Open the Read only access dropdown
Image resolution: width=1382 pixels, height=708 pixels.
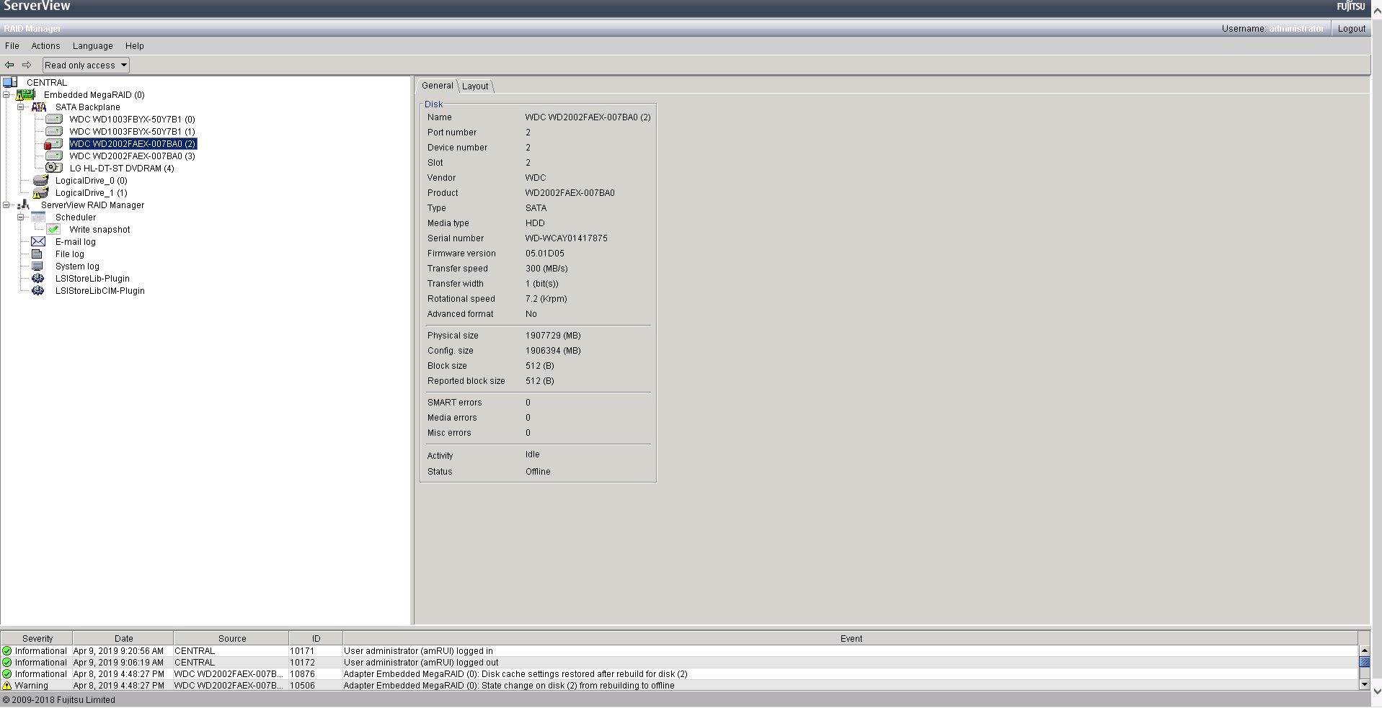(x=86, y=65)
